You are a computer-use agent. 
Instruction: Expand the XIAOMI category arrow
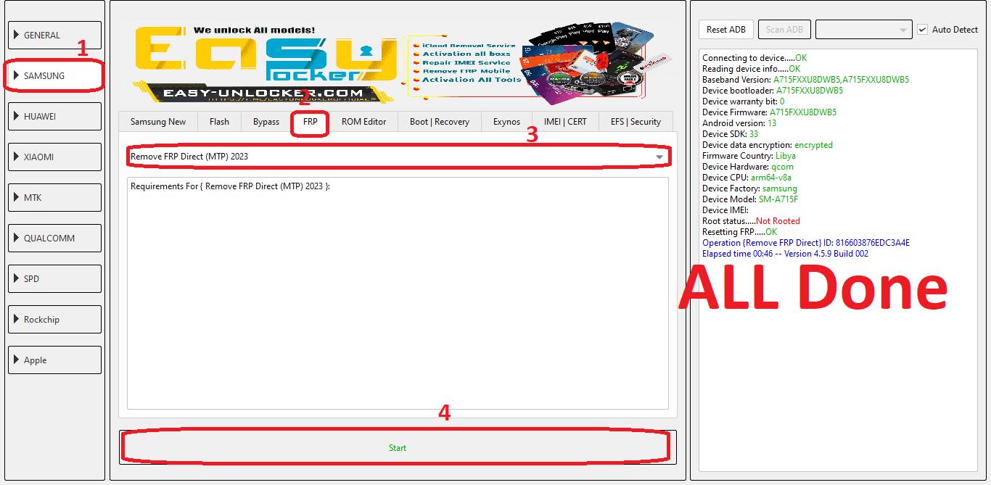(17, 157)
